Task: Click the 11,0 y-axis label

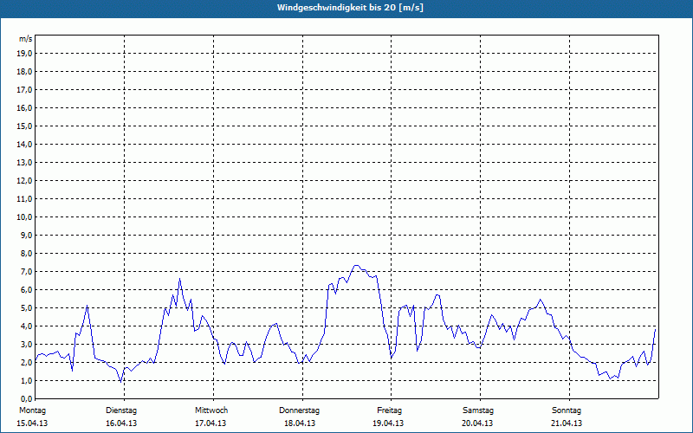Action: [x=24, y=199]
